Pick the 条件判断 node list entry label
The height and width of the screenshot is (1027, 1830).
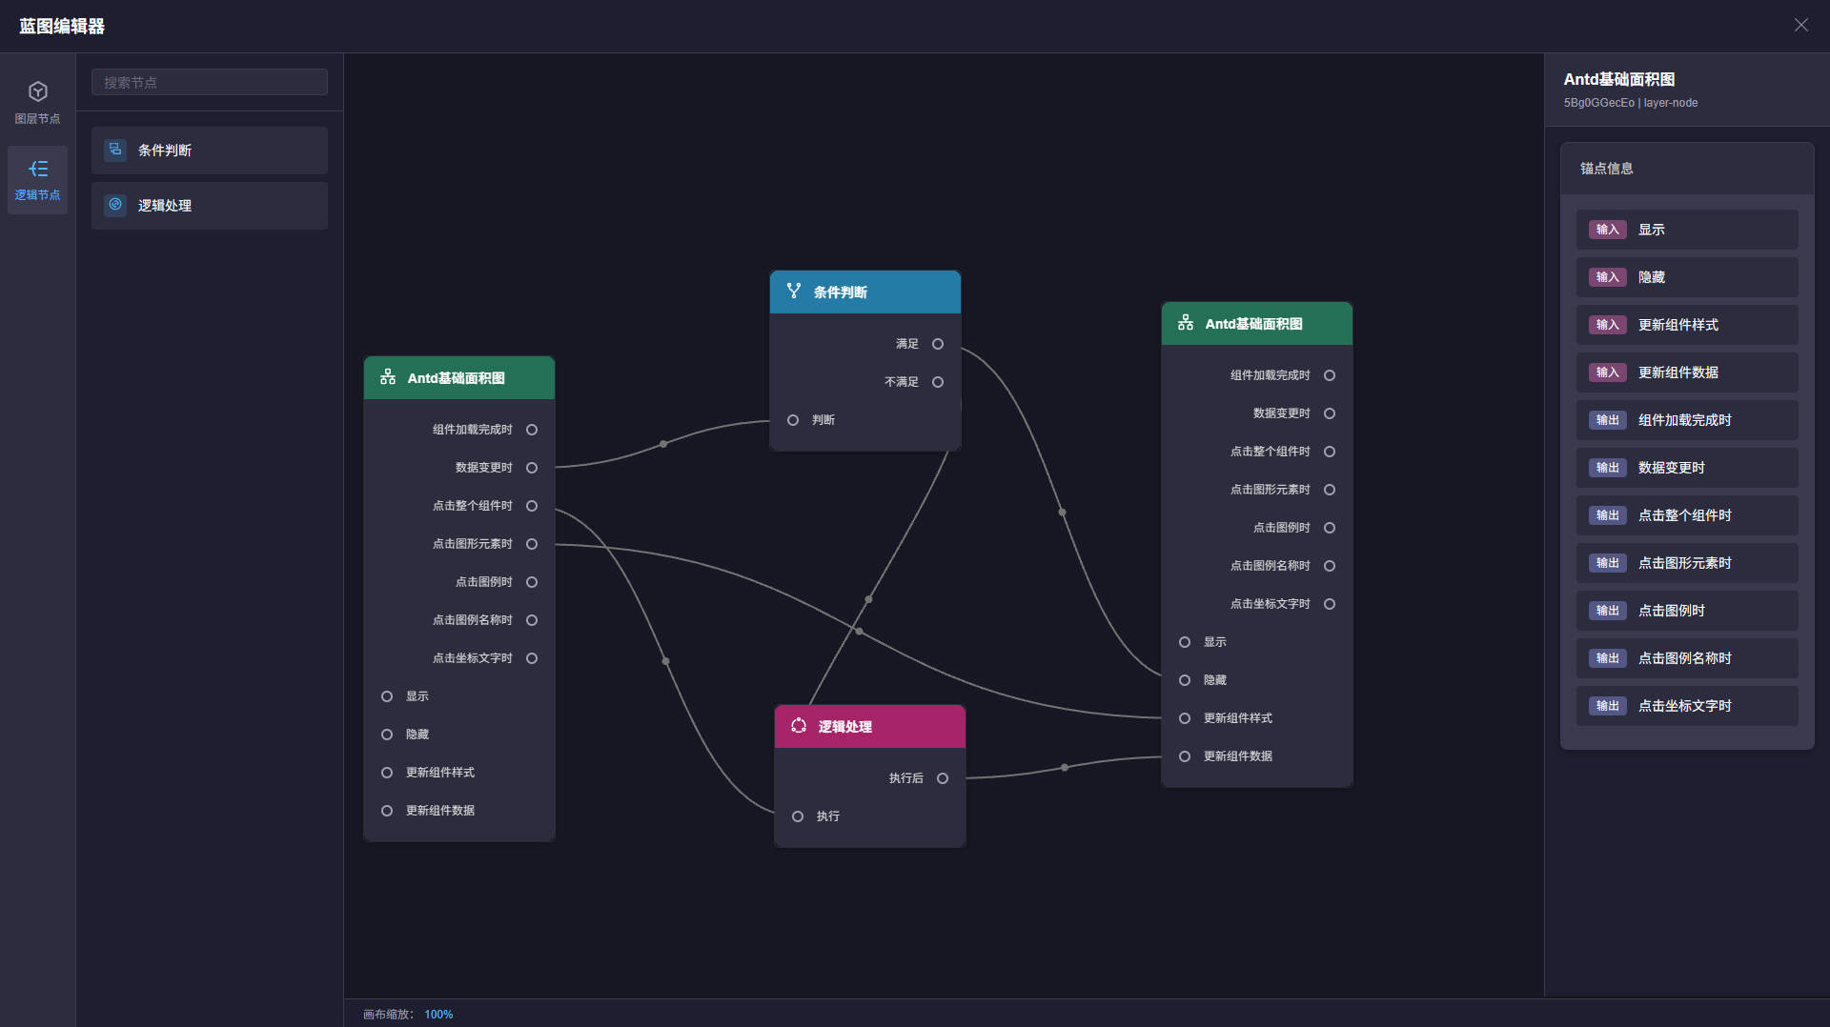pos(165,151)
